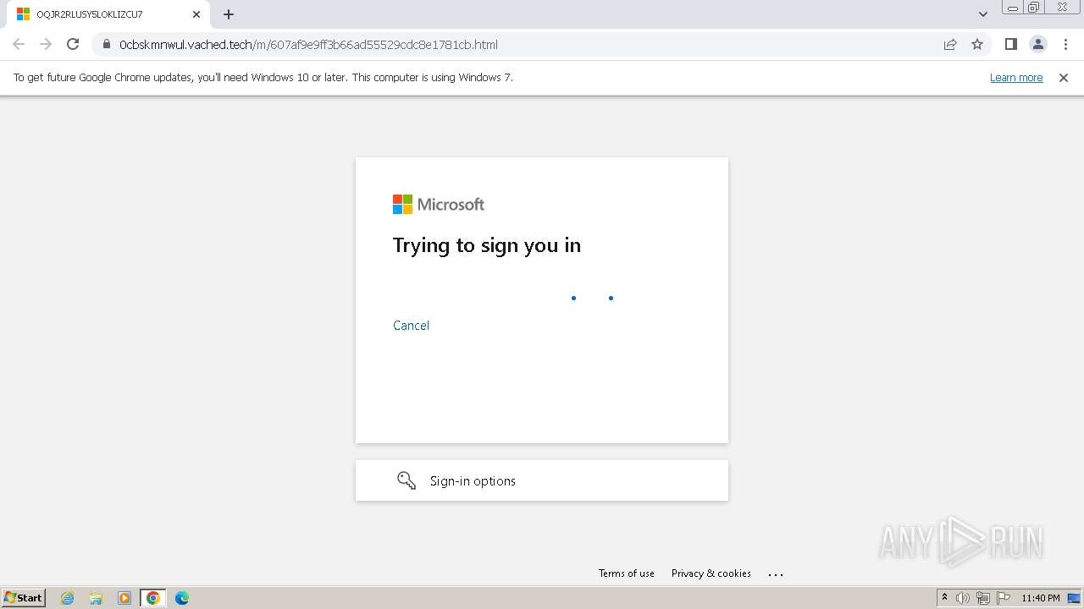
Task: Expand the footer ellipsis menu
Action: [776, 573]
